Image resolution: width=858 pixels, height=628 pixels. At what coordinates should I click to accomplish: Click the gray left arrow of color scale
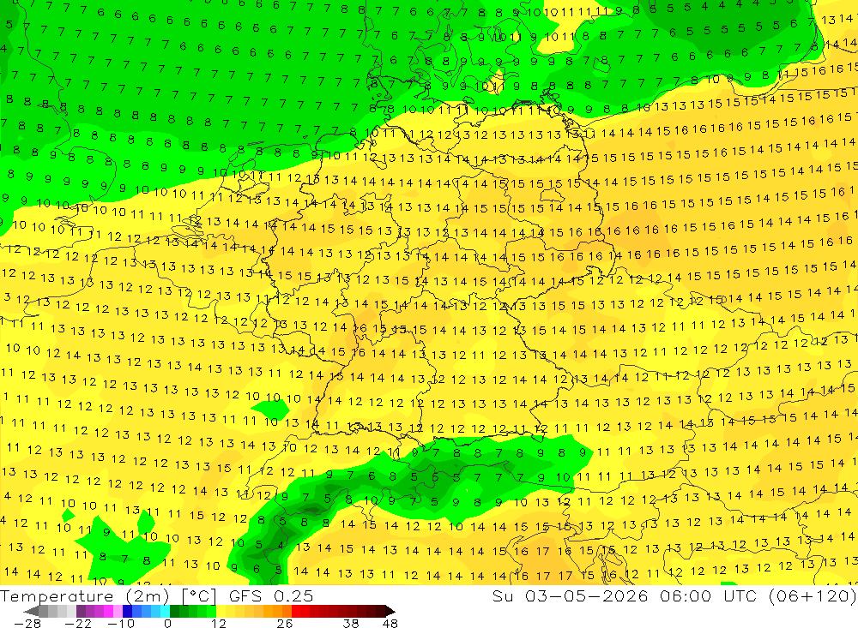tap(31, 611)
